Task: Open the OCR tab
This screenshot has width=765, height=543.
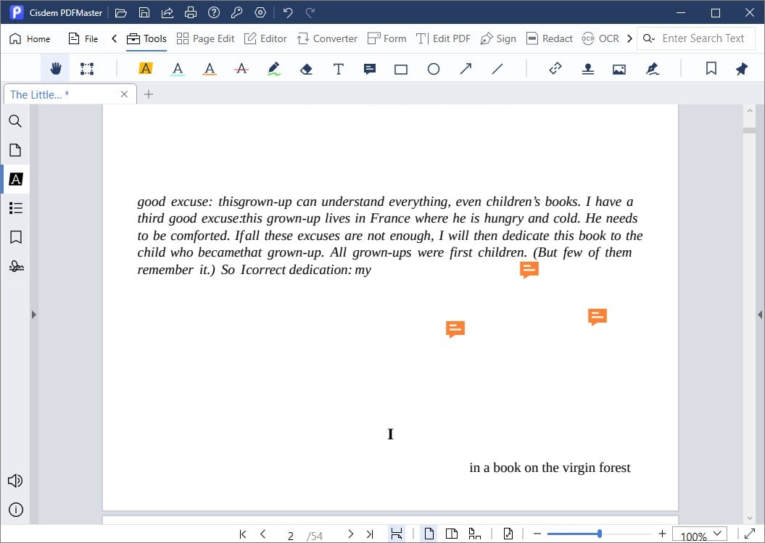Action: pos(600,38)
